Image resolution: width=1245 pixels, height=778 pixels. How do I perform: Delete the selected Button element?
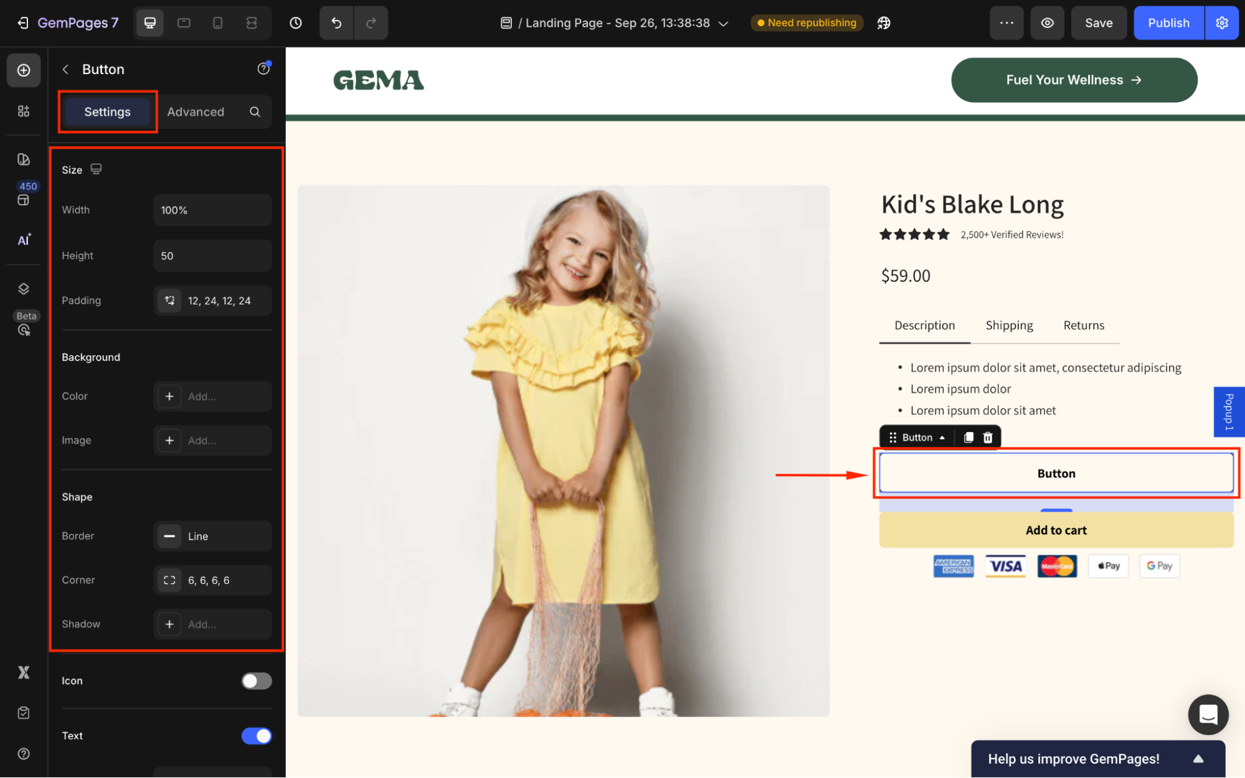988,438
